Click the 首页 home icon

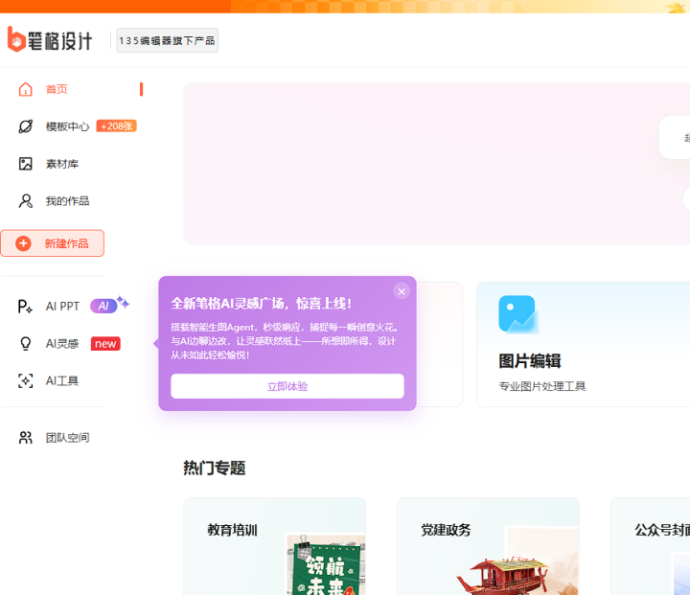26,89
